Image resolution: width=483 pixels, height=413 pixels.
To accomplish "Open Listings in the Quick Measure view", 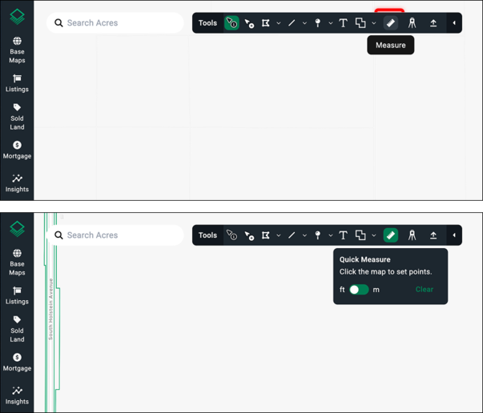I will click(x=17, y=296).
